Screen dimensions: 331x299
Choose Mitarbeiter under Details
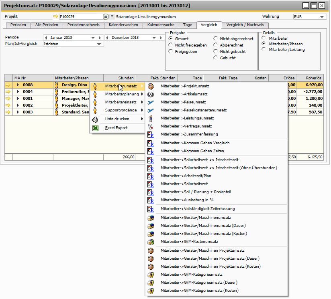pyautogui.click(x=264, y=38)
